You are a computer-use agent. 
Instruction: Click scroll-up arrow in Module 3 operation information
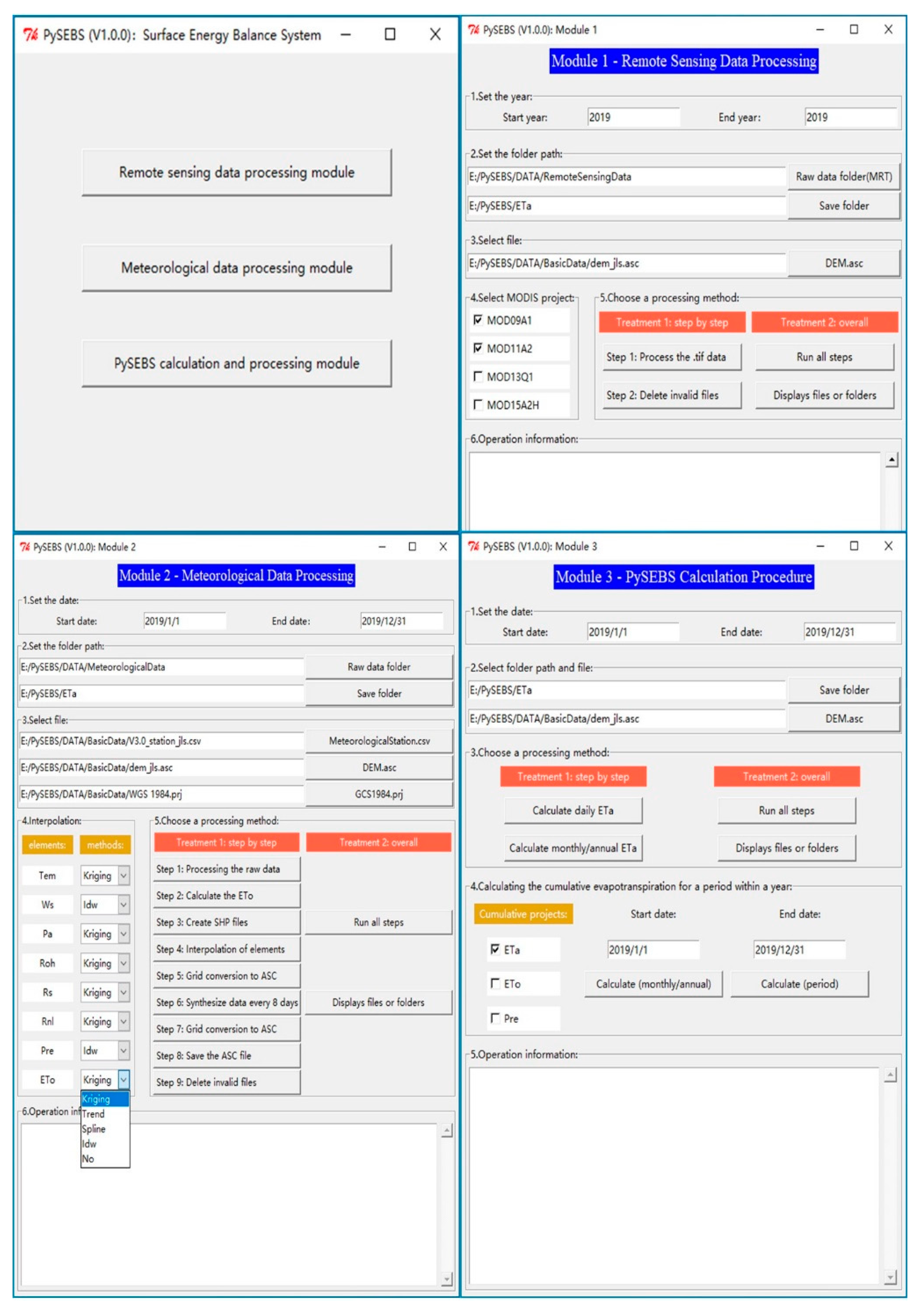[x=890, y=1075]
